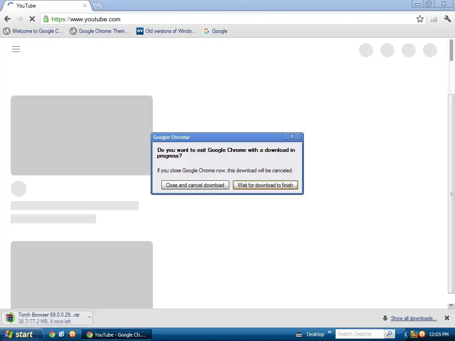455x341 pixels.
Task: Click the browser back arrow
Action: click(x=7, y=19)
